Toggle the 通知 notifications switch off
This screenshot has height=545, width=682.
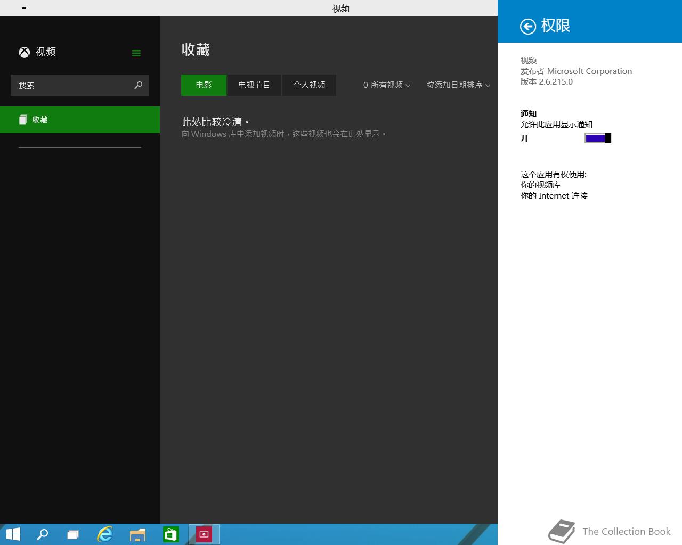[x=598, y=138]
